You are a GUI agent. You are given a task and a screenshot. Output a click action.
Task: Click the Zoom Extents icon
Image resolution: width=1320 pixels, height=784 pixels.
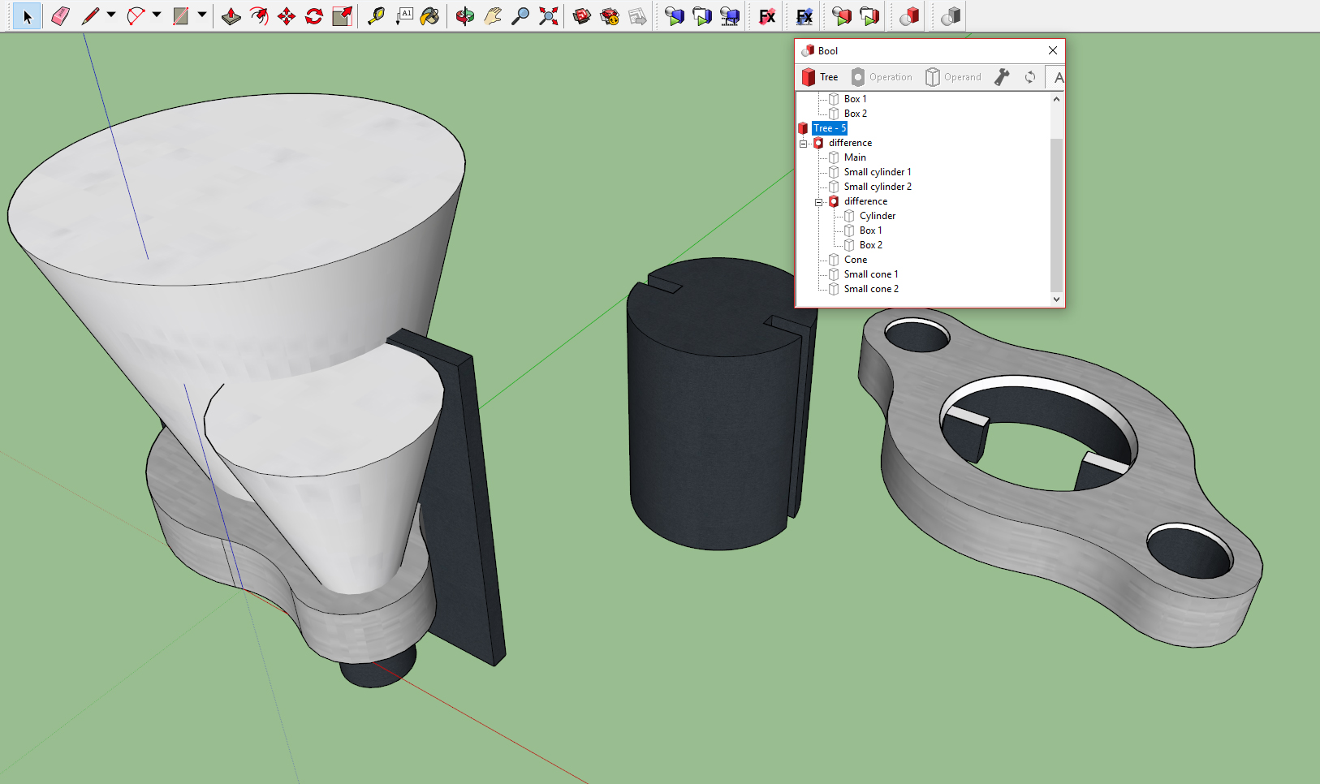pyautogui.click(x=549, y=16)
